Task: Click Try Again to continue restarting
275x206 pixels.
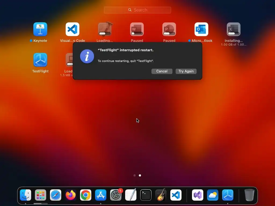Action: tap(186, 71)
